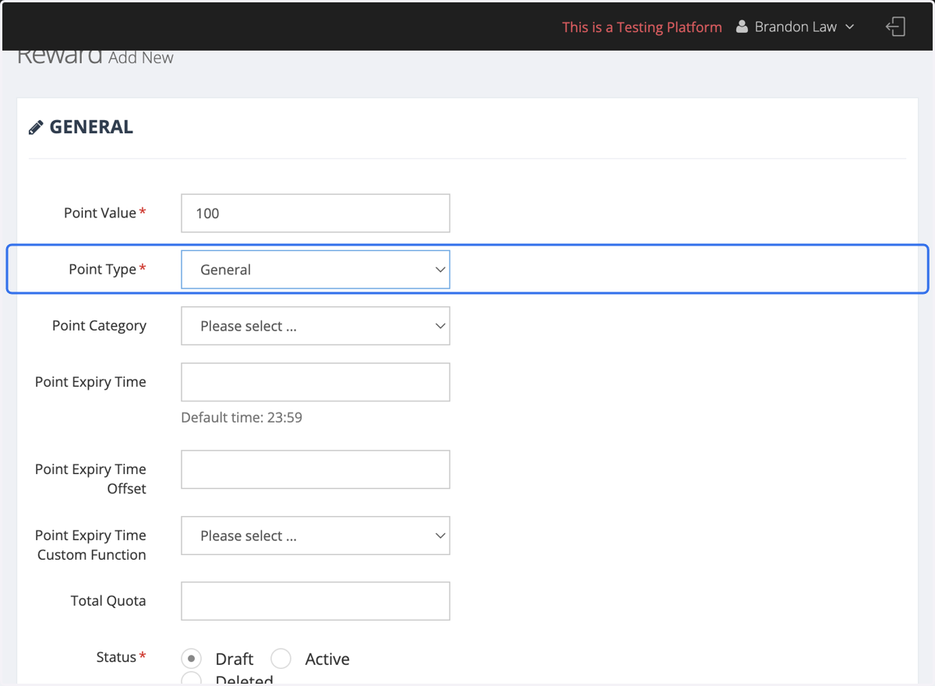Click the Point Value input field
This screenshot has width=935, height=686.
tap(316, 213)
